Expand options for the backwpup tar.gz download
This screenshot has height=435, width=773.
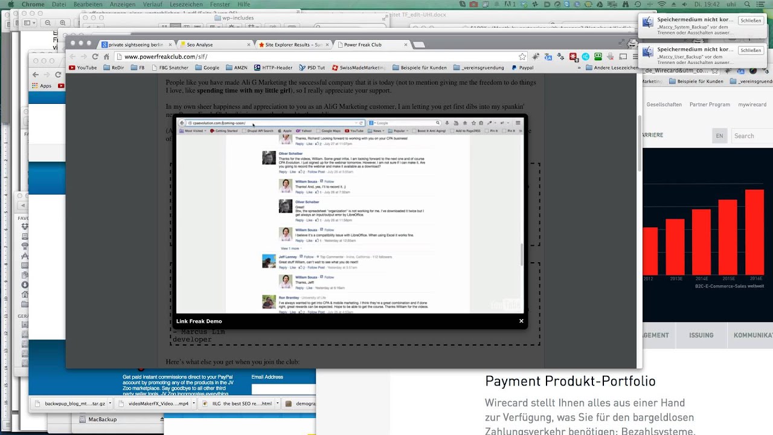pos(110,404)
